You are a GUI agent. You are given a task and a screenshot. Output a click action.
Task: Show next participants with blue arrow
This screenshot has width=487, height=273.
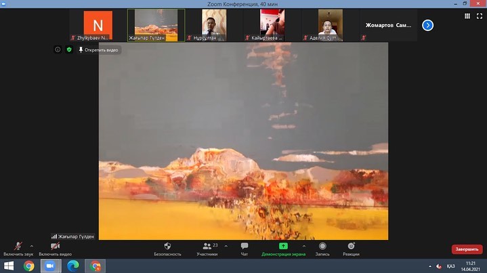point(427,25)
